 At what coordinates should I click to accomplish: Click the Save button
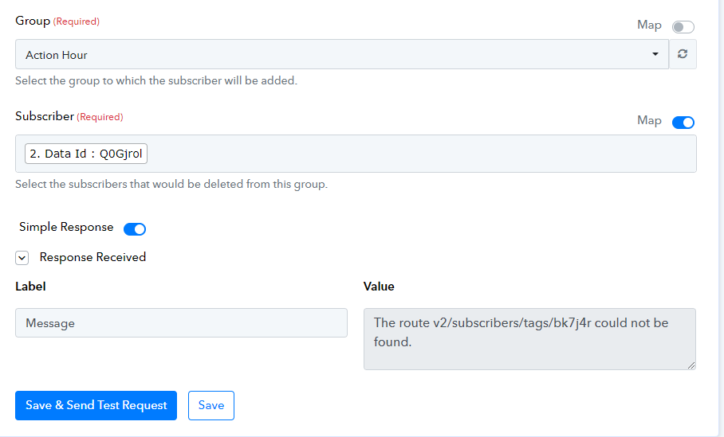(x=211, y=405)
